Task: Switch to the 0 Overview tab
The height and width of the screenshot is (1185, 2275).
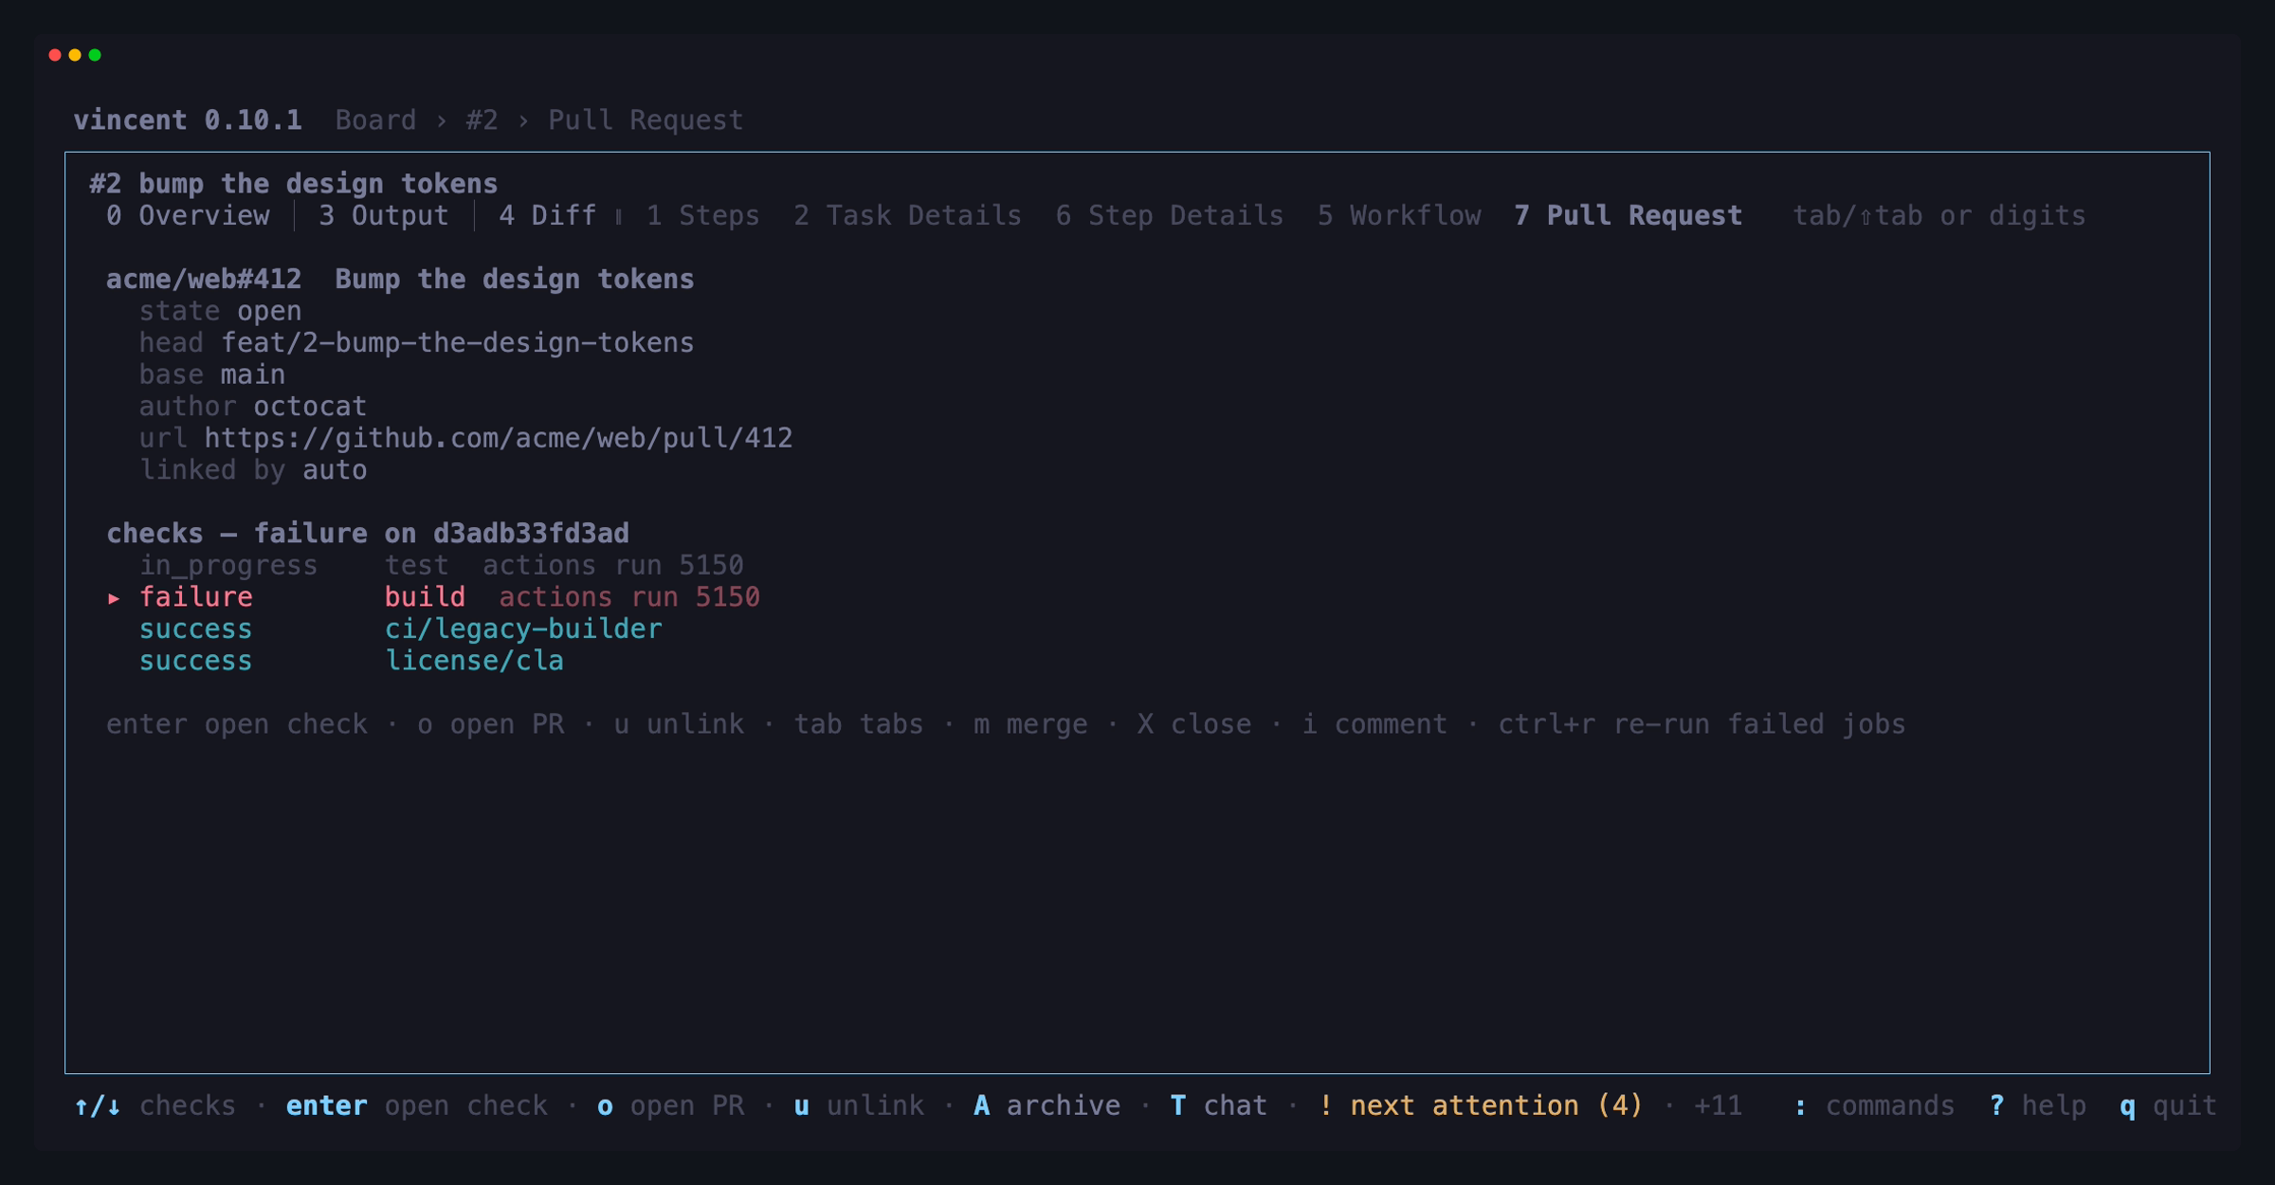Action: click(x=188, y=216)
